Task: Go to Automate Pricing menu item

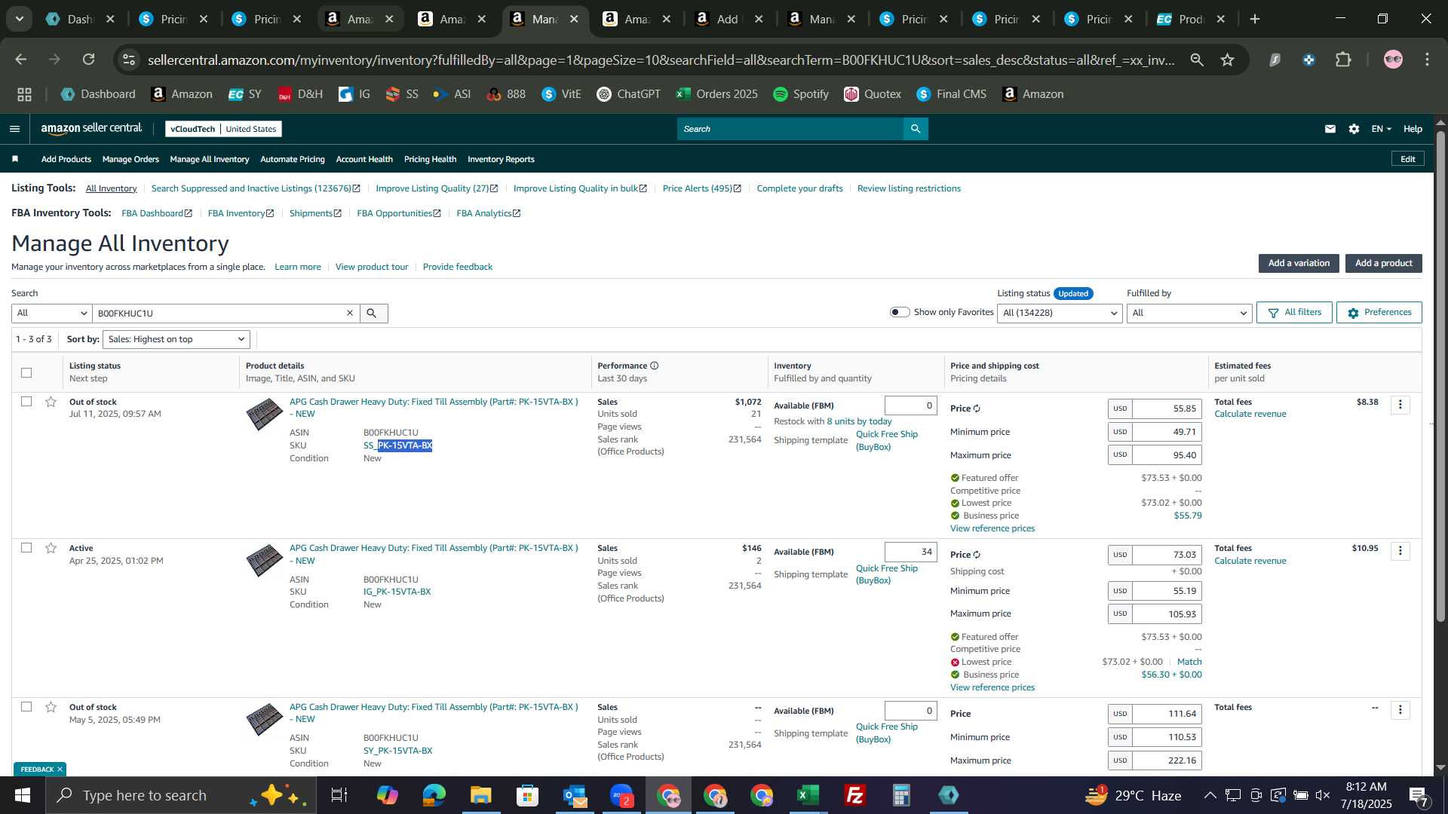Action: (x=293, y=159)
